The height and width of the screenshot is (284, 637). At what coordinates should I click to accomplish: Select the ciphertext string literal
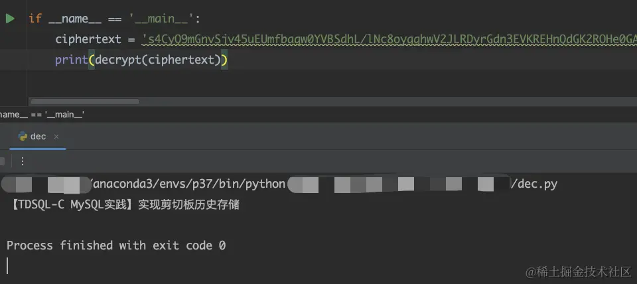coord(389,39)
